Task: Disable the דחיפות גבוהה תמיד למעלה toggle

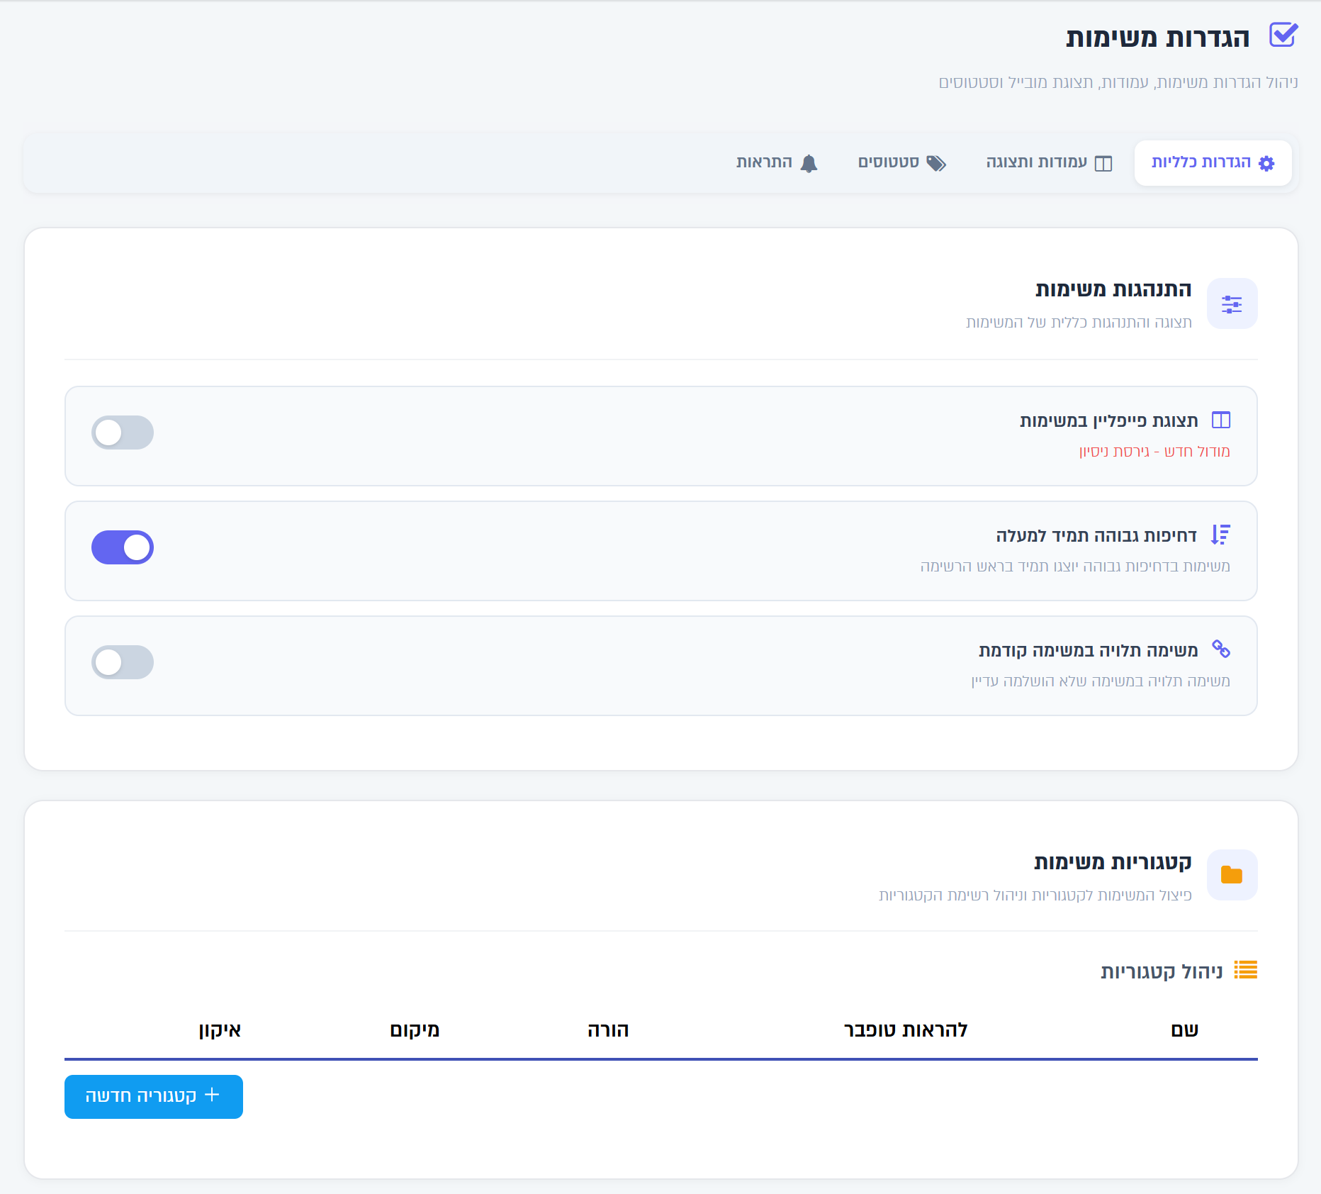Action: tap(123, 547)
